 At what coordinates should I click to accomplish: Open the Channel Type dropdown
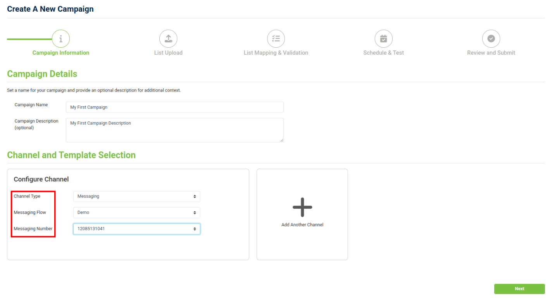pos(136,197)
